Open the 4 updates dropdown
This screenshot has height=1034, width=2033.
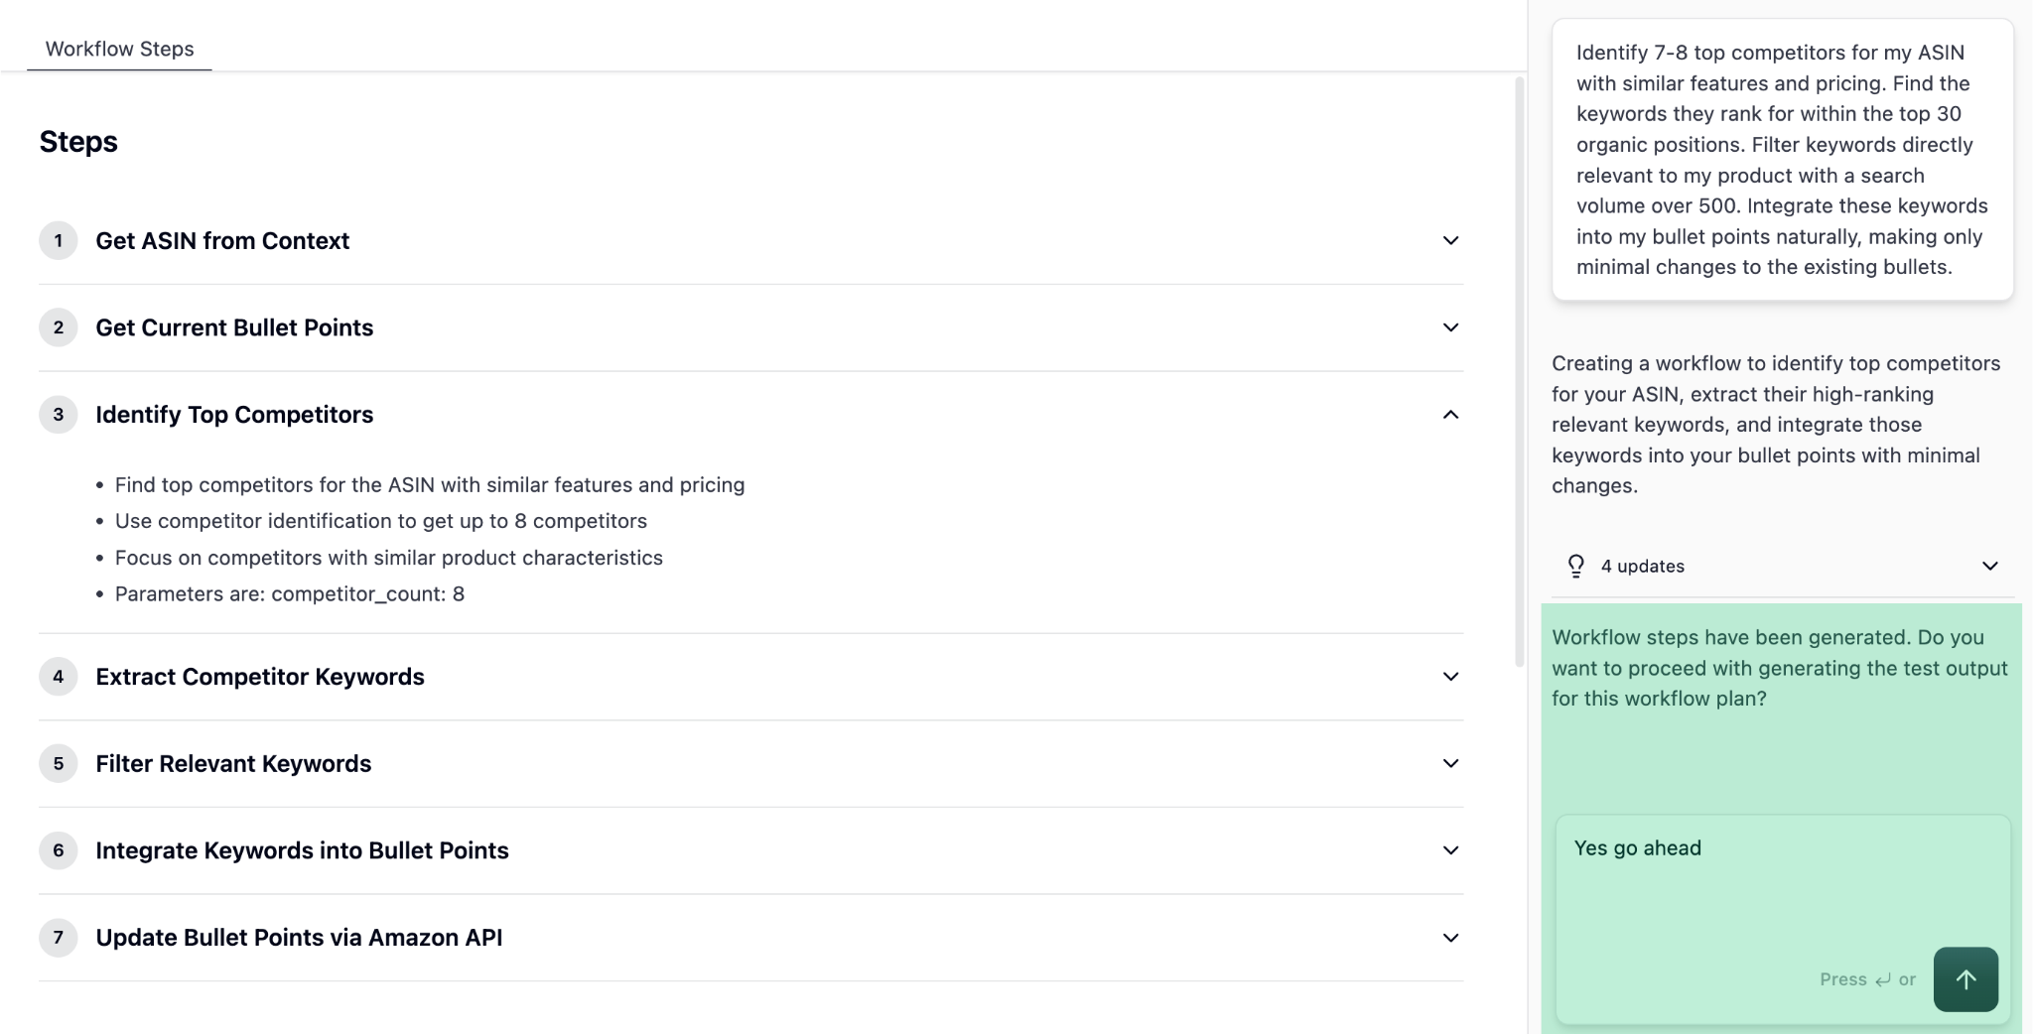tap(1990, 566)
